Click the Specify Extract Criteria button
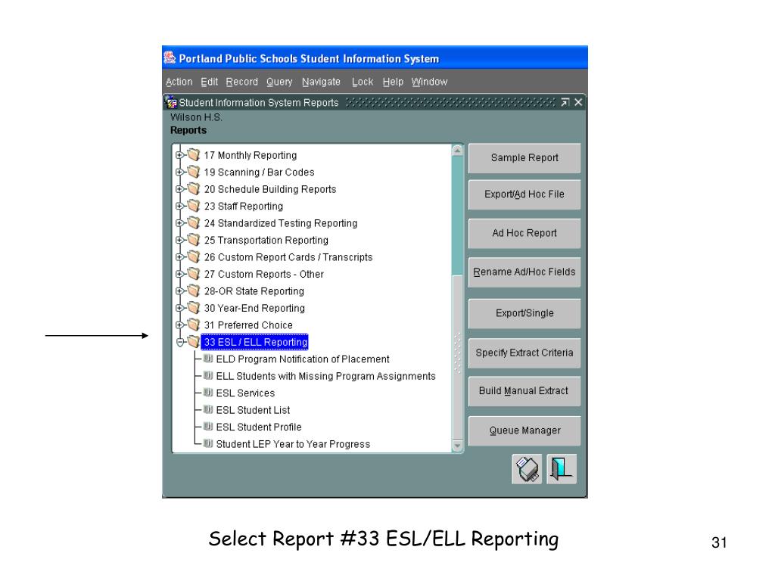This screenshot has height=581, width=775. (524, 353)
